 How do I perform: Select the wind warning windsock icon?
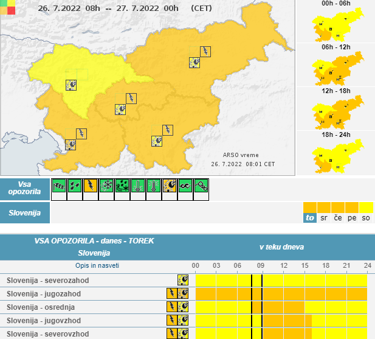pos(59,186)
